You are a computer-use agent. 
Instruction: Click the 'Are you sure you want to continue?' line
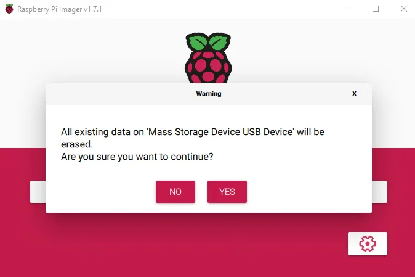pos(137,157)
